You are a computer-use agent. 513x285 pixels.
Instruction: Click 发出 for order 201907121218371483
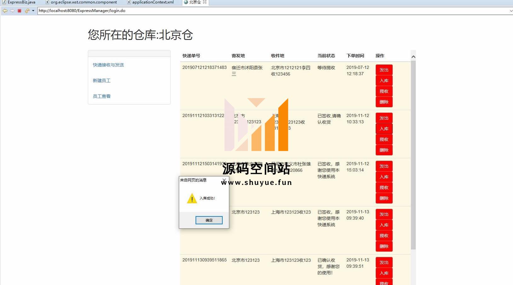[x=384, y=70]
